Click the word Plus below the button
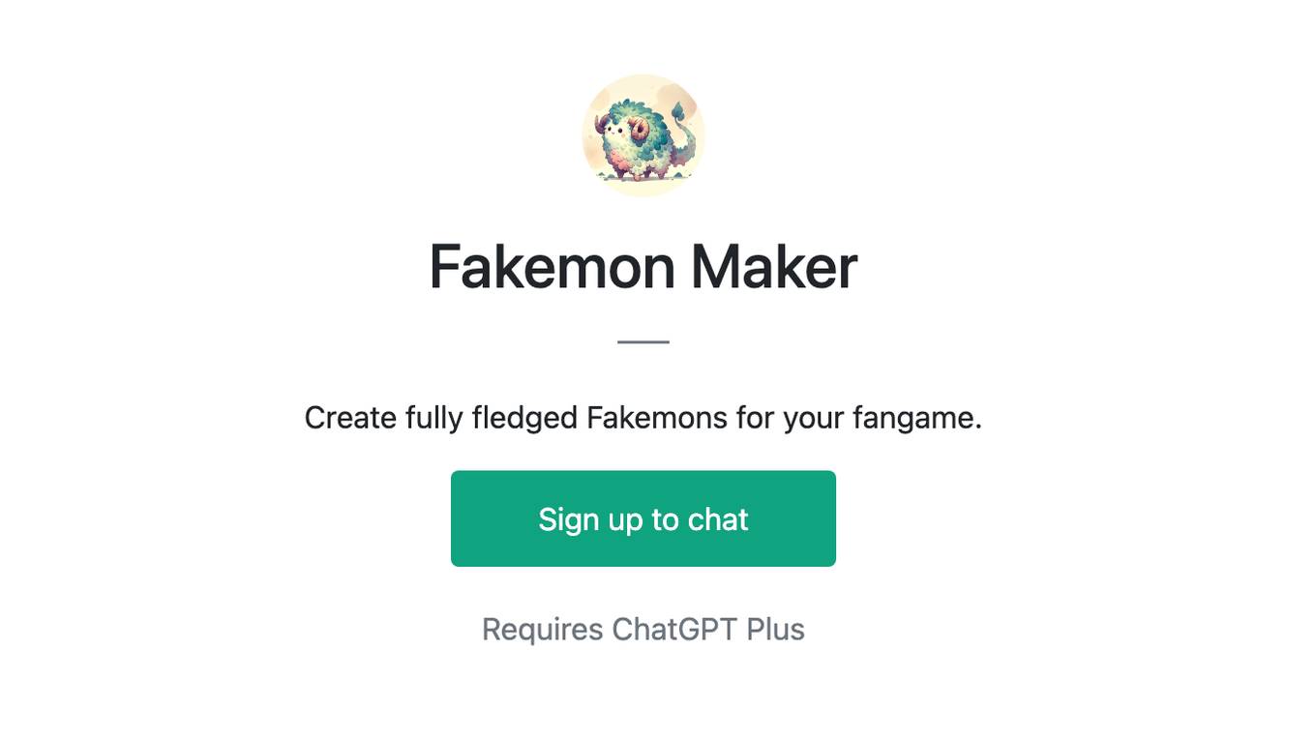The width and height of the screenshot is (1316, 739). pos(775,630)
